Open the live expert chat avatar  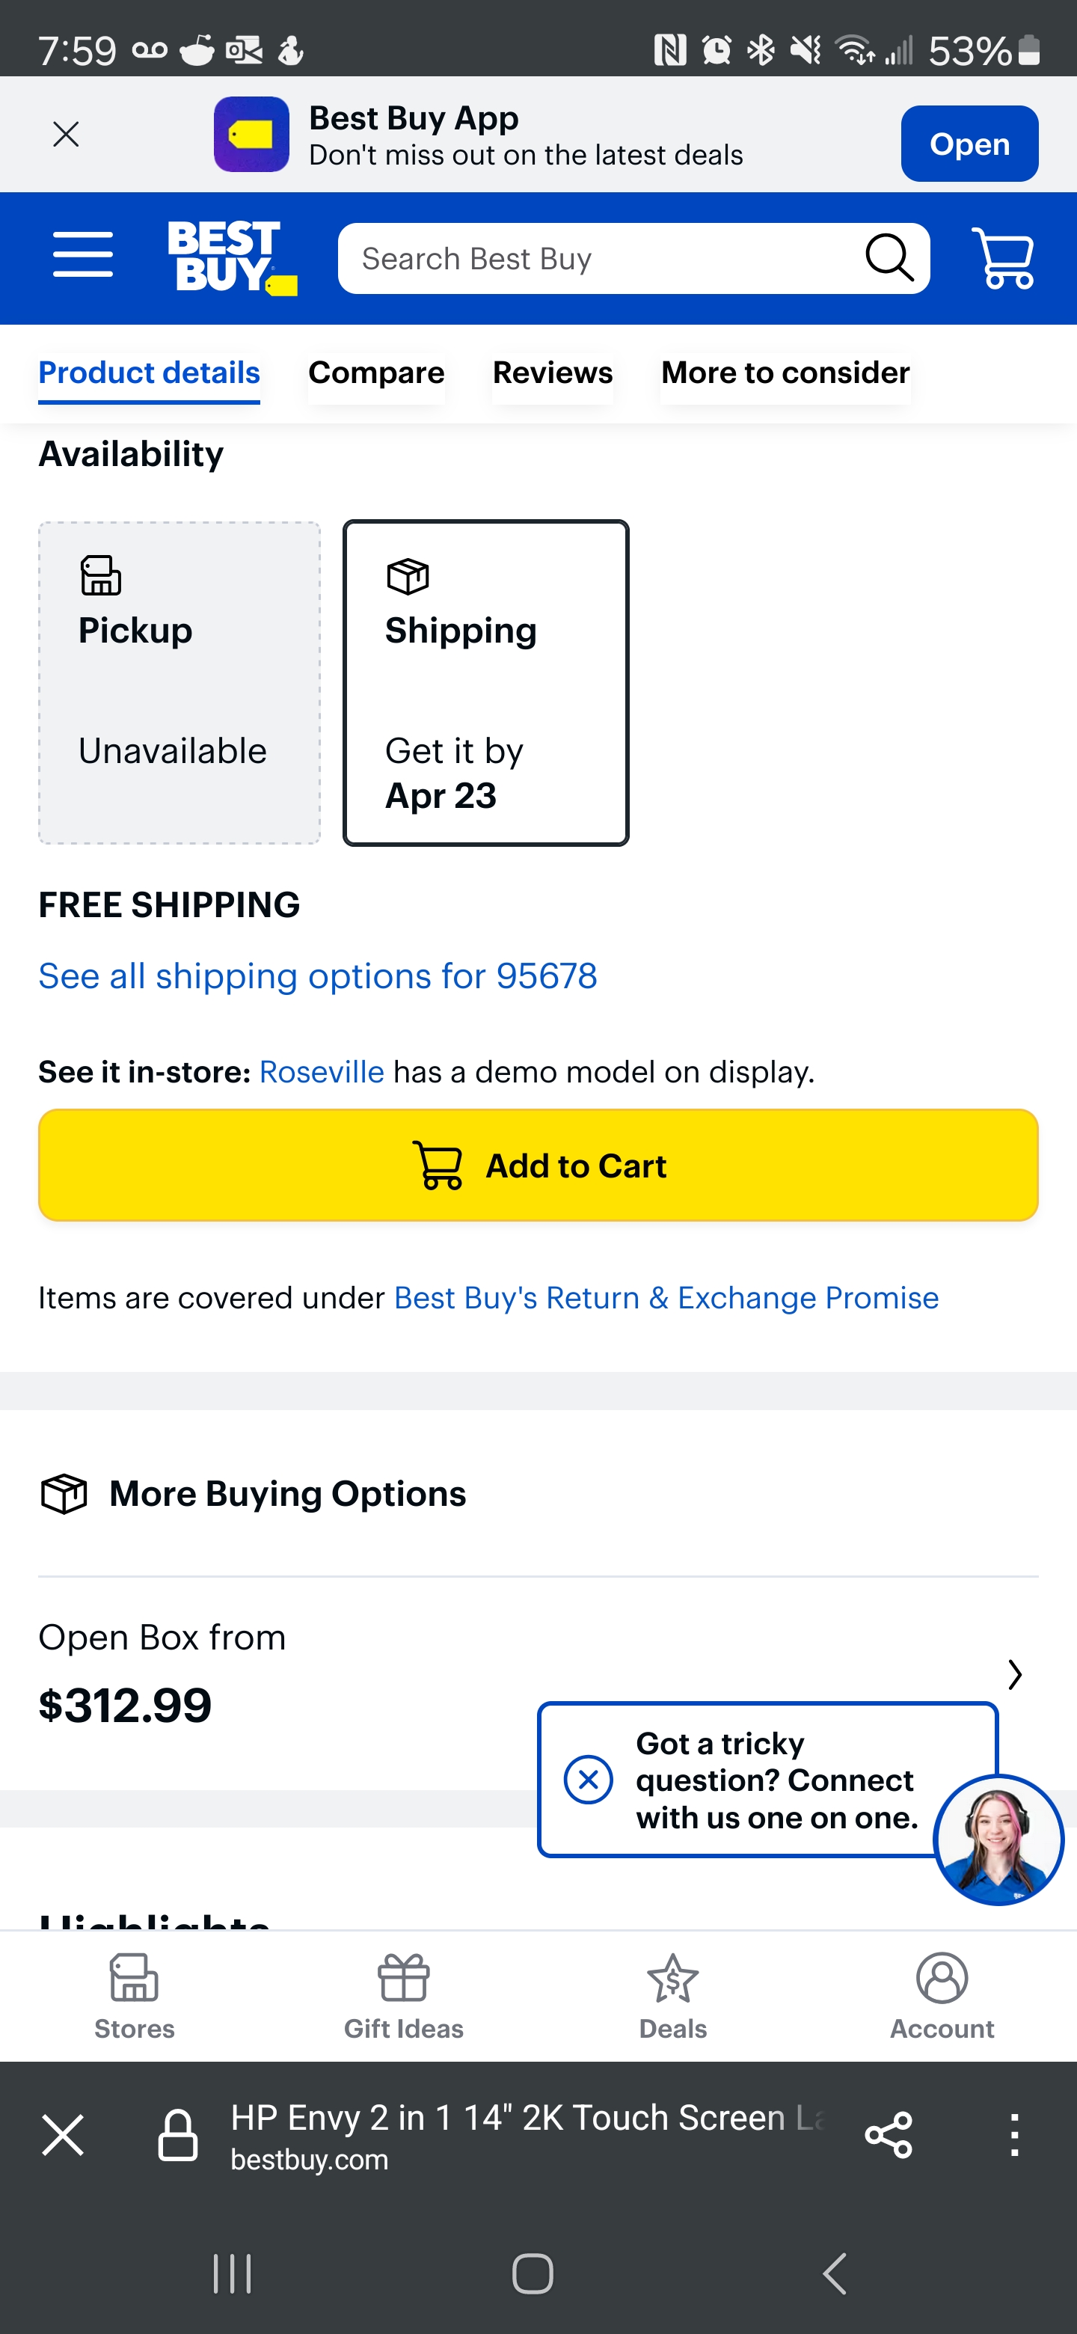997,1840
